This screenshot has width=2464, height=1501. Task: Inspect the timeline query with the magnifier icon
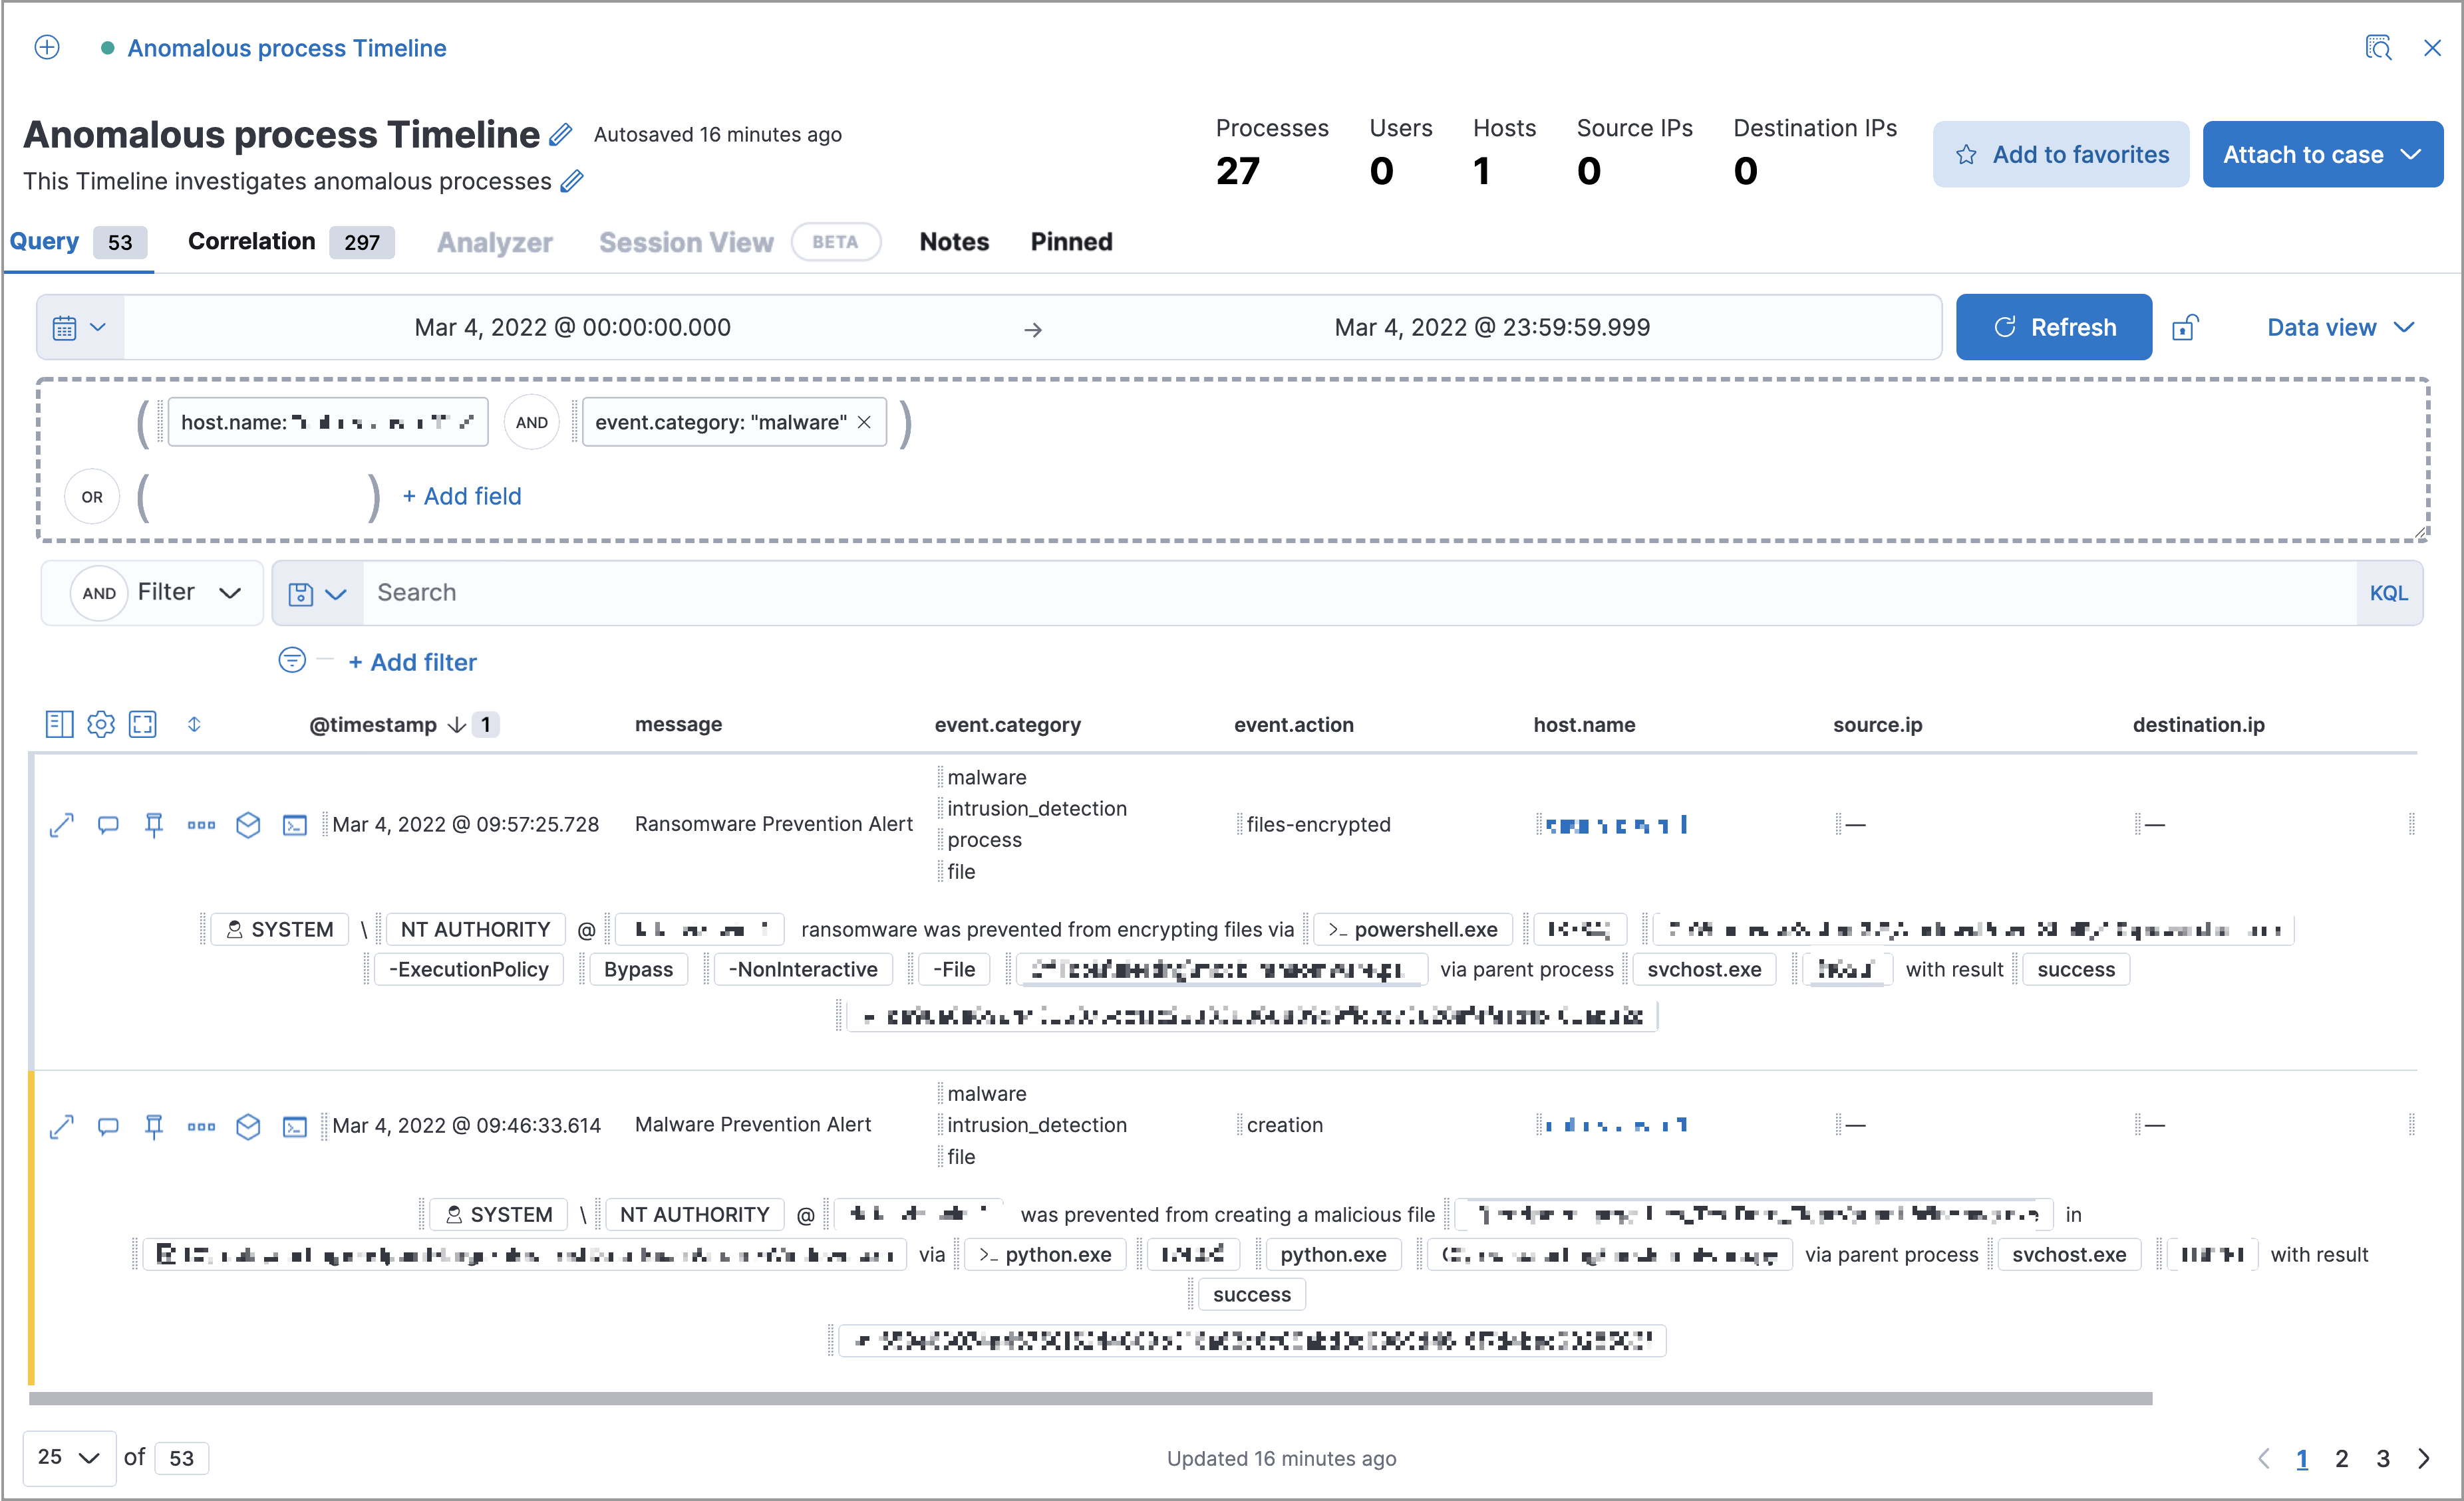coord(2379,47)
